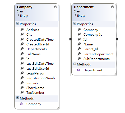Viewport: 125px width, 113px height.
Task: Click Entity base type in Department header
Action: pos(81,16)
